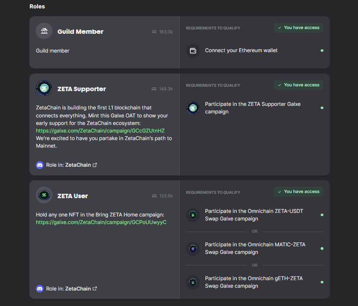Screen dimensions: 358x306
Task: Click the Omnichain gETH-ZETA Swap requirement icon
Action: [193, 282]
